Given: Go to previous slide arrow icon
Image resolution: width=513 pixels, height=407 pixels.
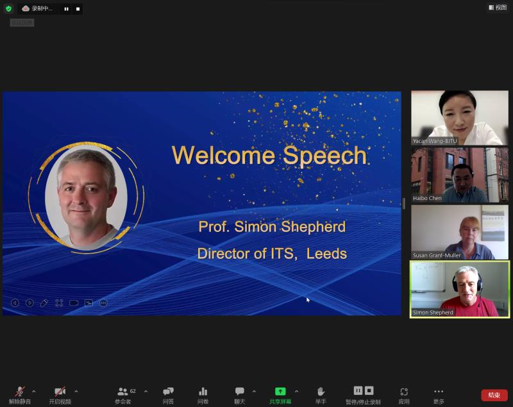Looking at the screenshot, I should point(15,303).
